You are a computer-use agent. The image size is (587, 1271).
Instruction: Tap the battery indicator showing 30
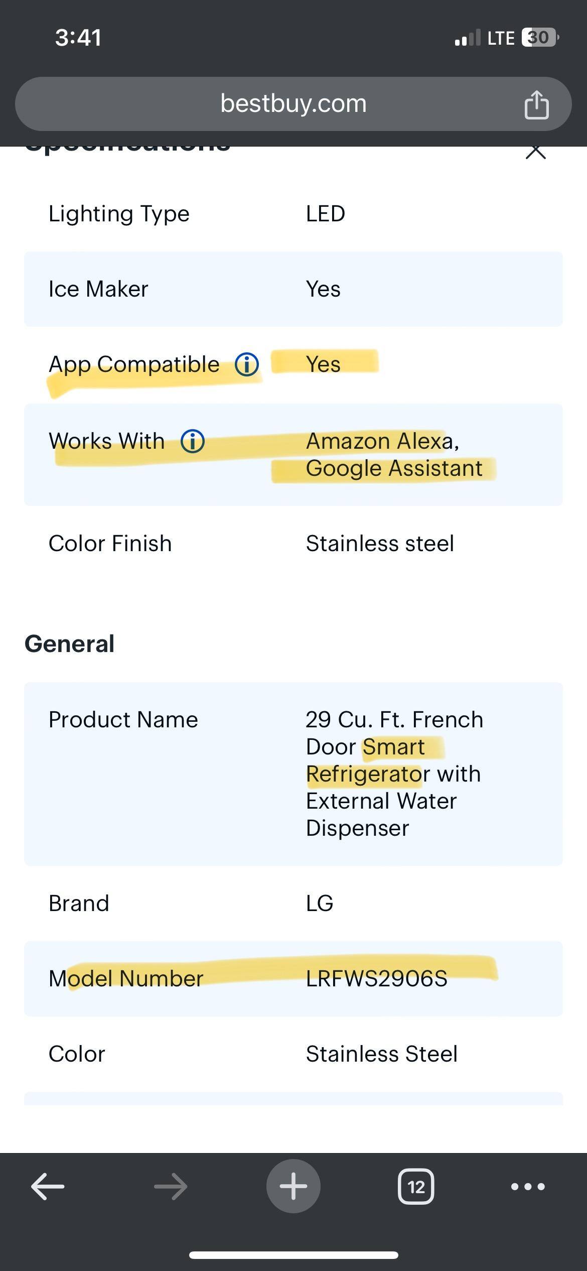(x=537, y=37)
